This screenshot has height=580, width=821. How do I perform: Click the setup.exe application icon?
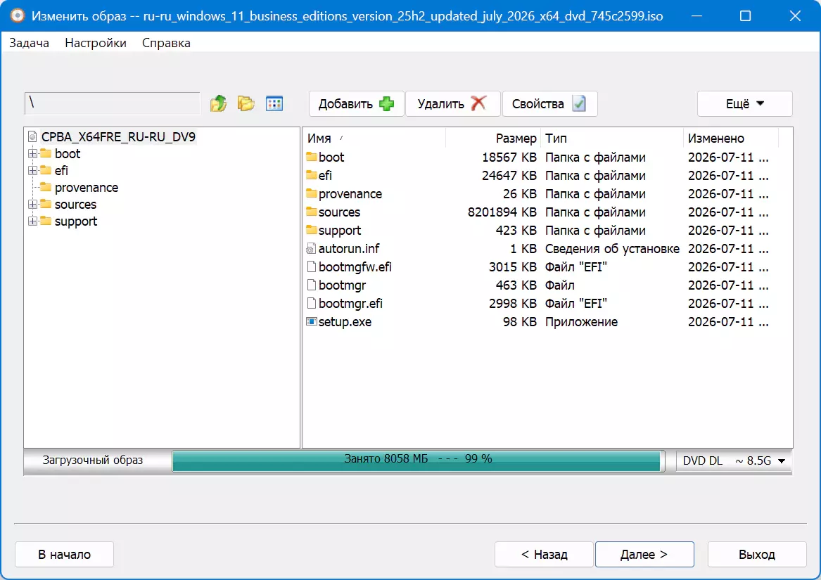[x=312, y=321]
